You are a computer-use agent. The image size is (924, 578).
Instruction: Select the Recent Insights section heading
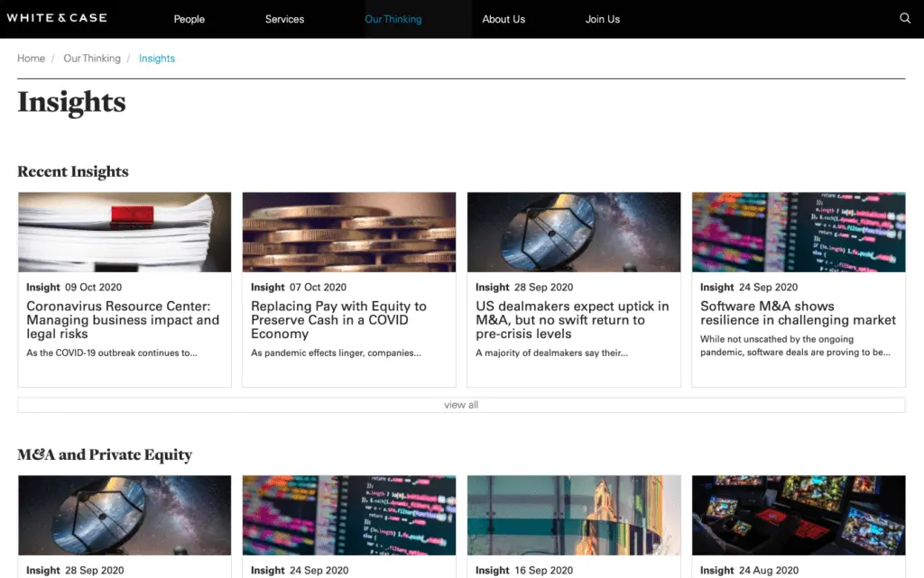click(73, 171)
